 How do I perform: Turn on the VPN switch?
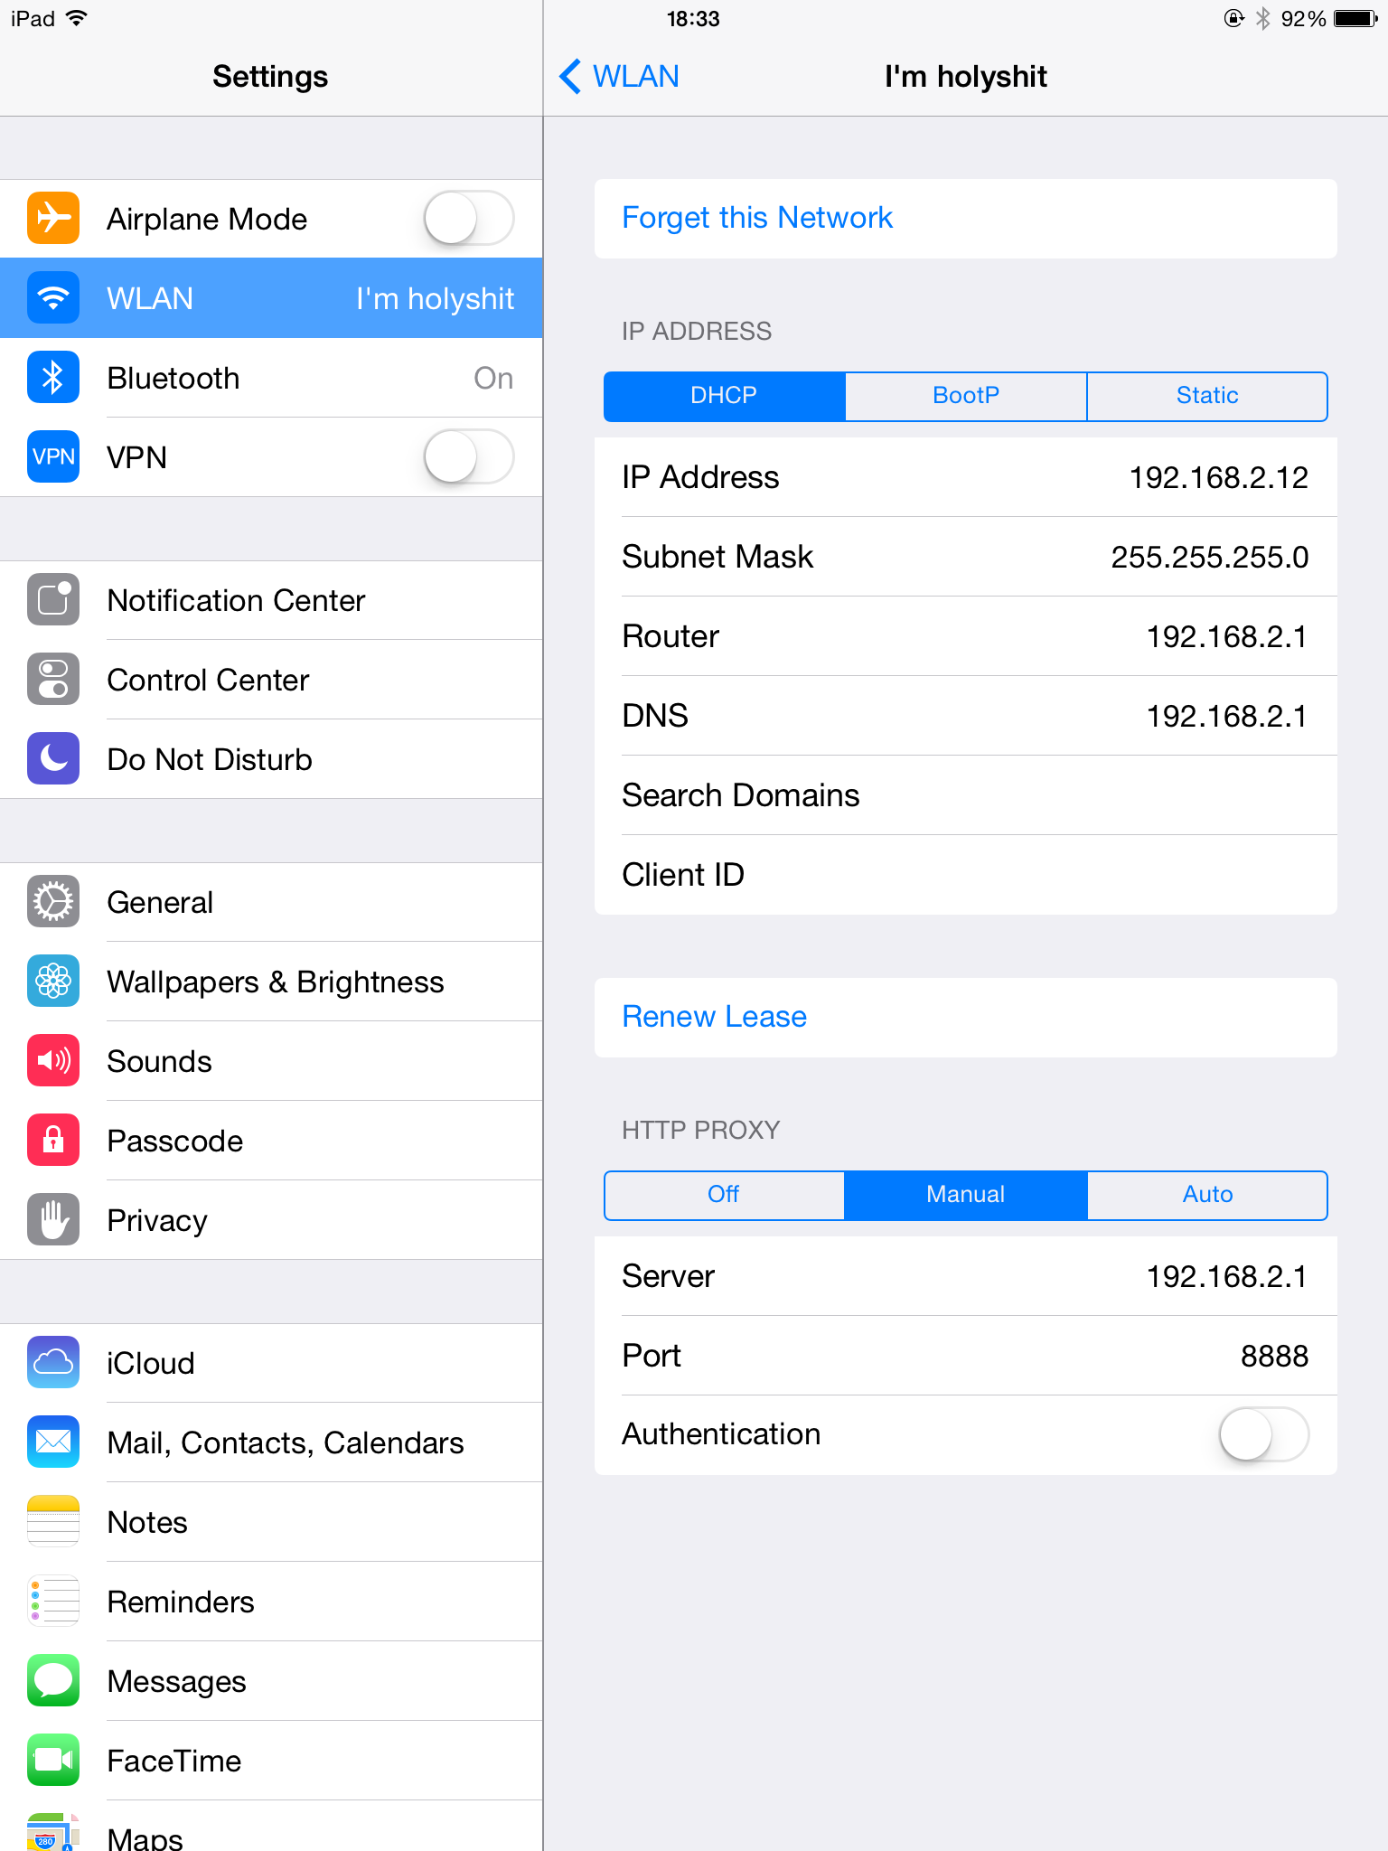pos(469,457)
